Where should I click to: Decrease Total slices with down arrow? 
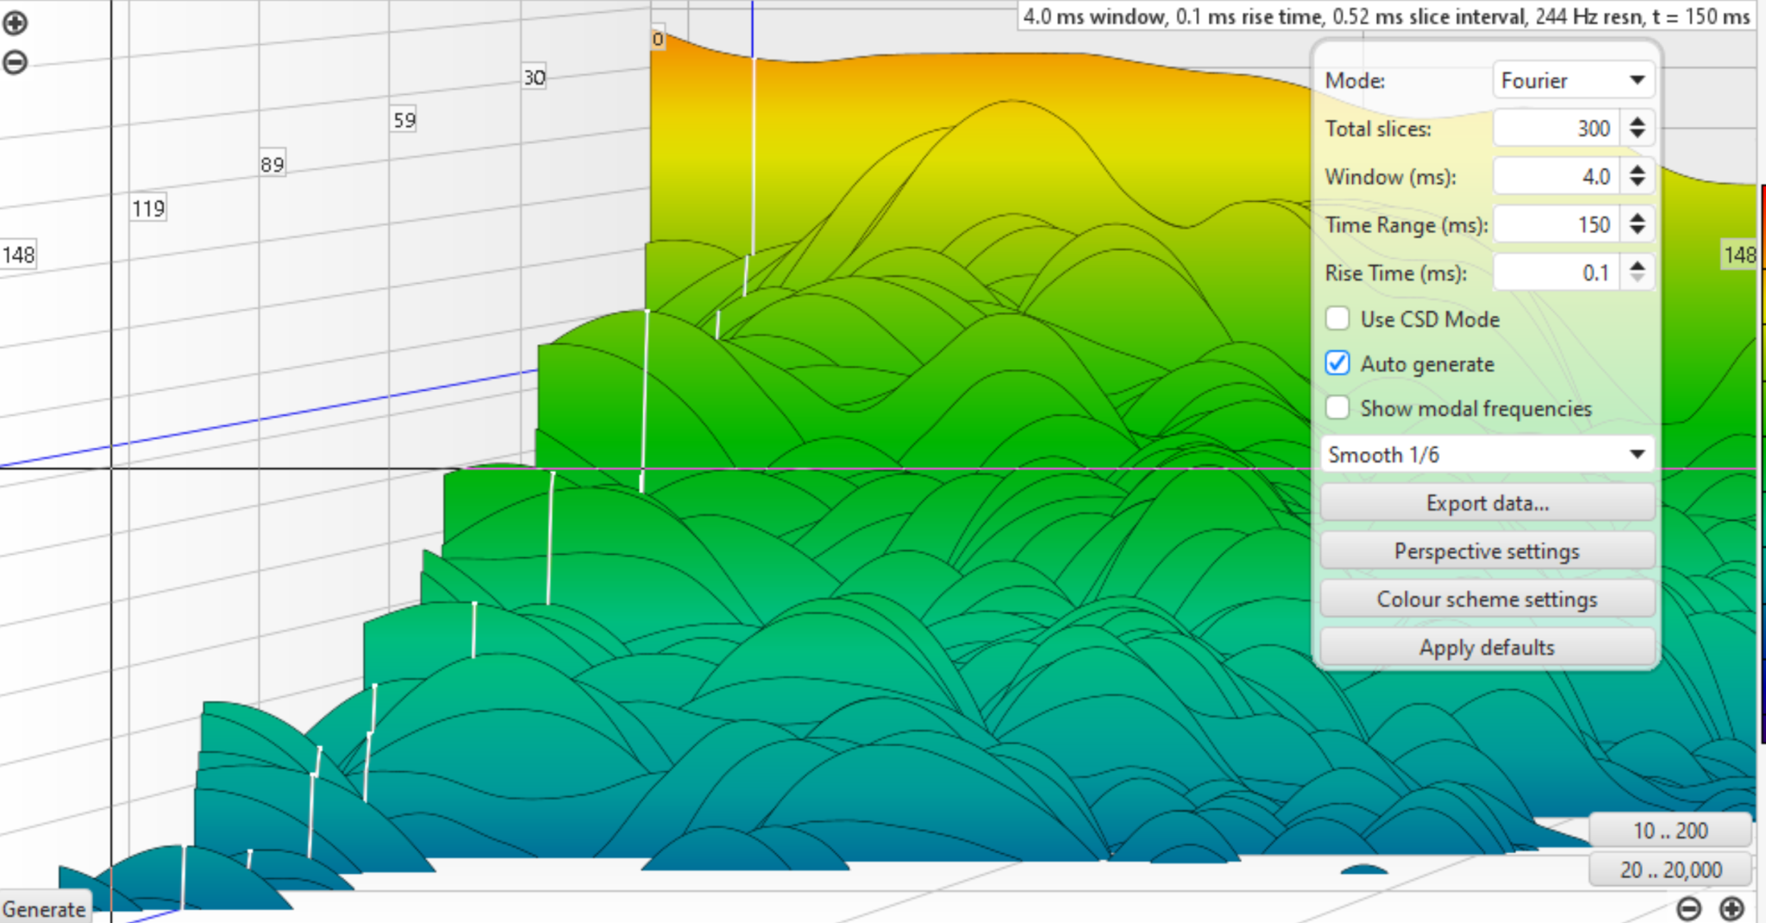tap(1637, 136)
